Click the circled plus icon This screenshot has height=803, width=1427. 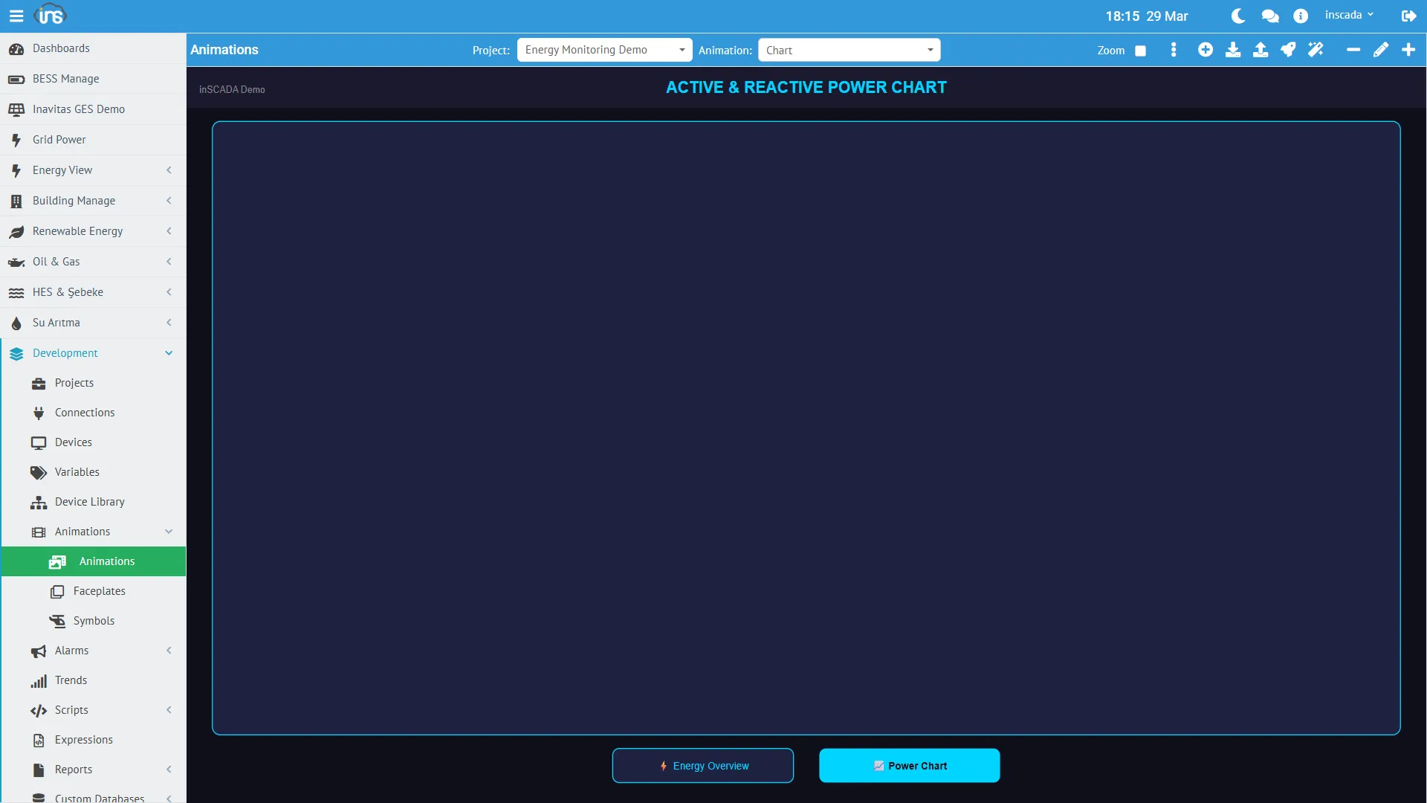[1206, 50]
